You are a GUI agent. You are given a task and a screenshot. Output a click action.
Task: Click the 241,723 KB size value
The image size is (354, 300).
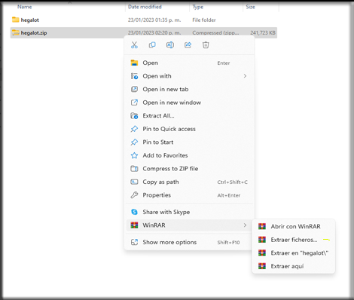[x=263, y=32]
